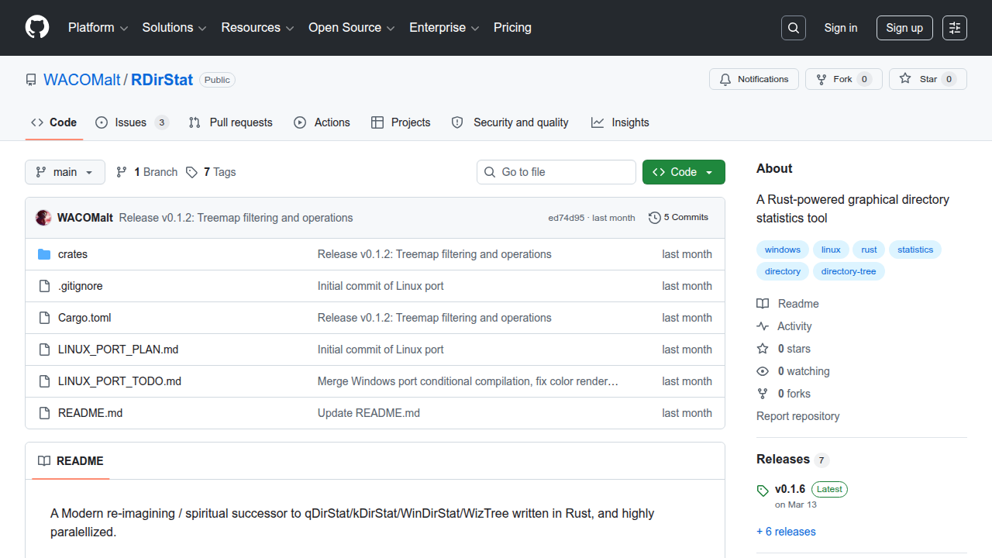Image resolution: width=992 pixels, height=558 pixels.
Task: Expand the Open Source menu
Action: (x=352, y=28)
